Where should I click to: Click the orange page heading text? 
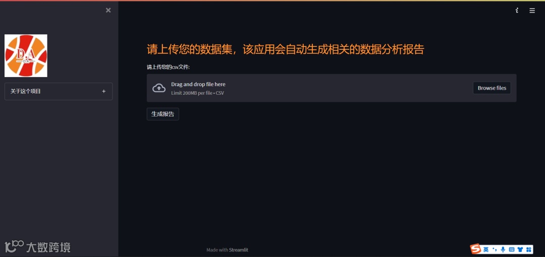point(285,49)
